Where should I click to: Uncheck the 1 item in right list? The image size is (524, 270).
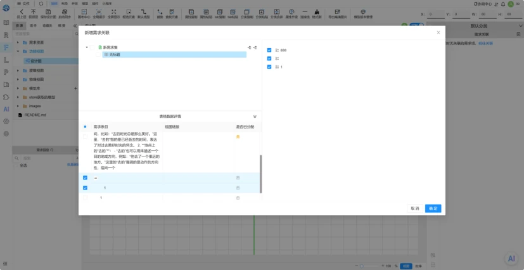pos(269,67)
